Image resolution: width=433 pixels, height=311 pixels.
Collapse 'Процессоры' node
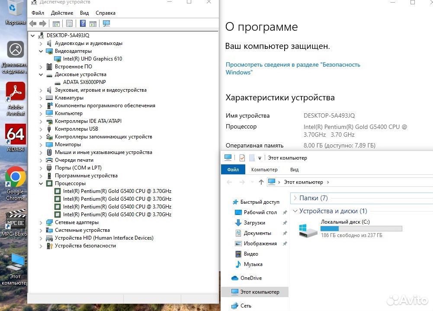pos(41,183)
